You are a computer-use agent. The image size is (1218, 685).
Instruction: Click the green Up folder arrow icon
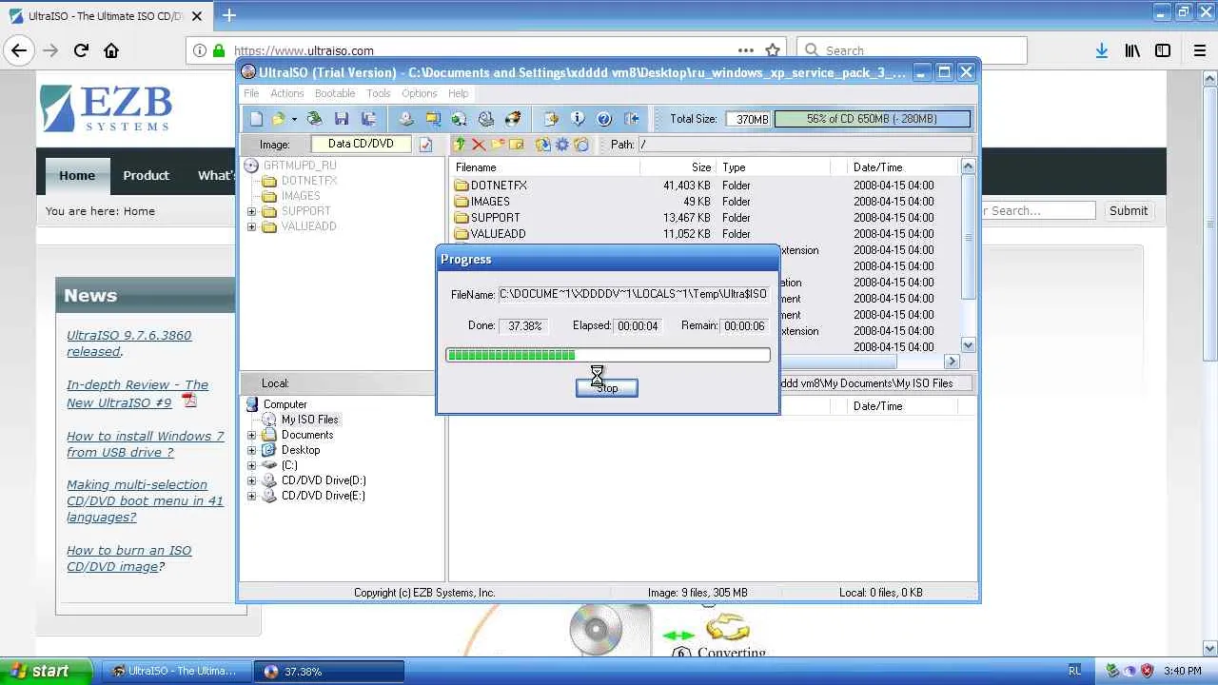(x=460, y=145)
